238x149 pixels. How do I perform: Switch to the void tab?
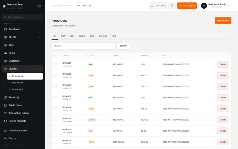pyautogui.click(x=114, y=36)
